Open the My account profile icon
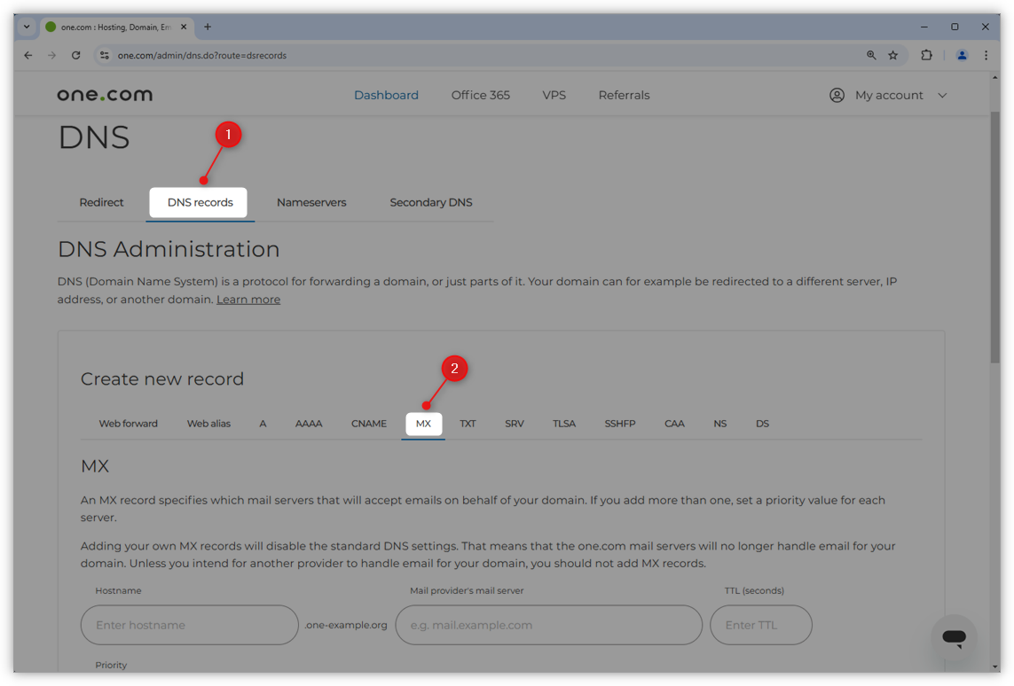The image size is (1014, 686). (836, 95)
